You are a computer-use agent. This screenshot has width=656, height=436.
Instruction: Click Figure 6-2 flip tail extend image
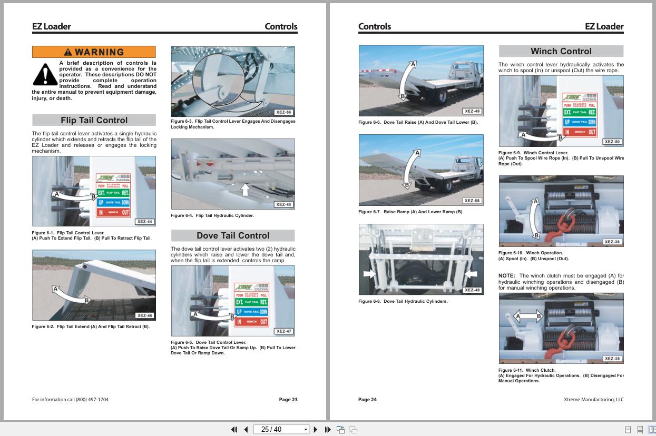coord(94,285)
